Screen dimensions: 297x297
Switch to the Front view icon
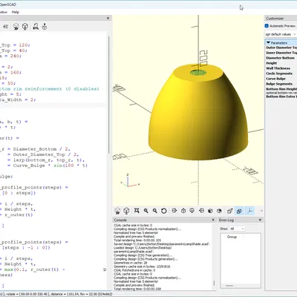pos(210,211)
